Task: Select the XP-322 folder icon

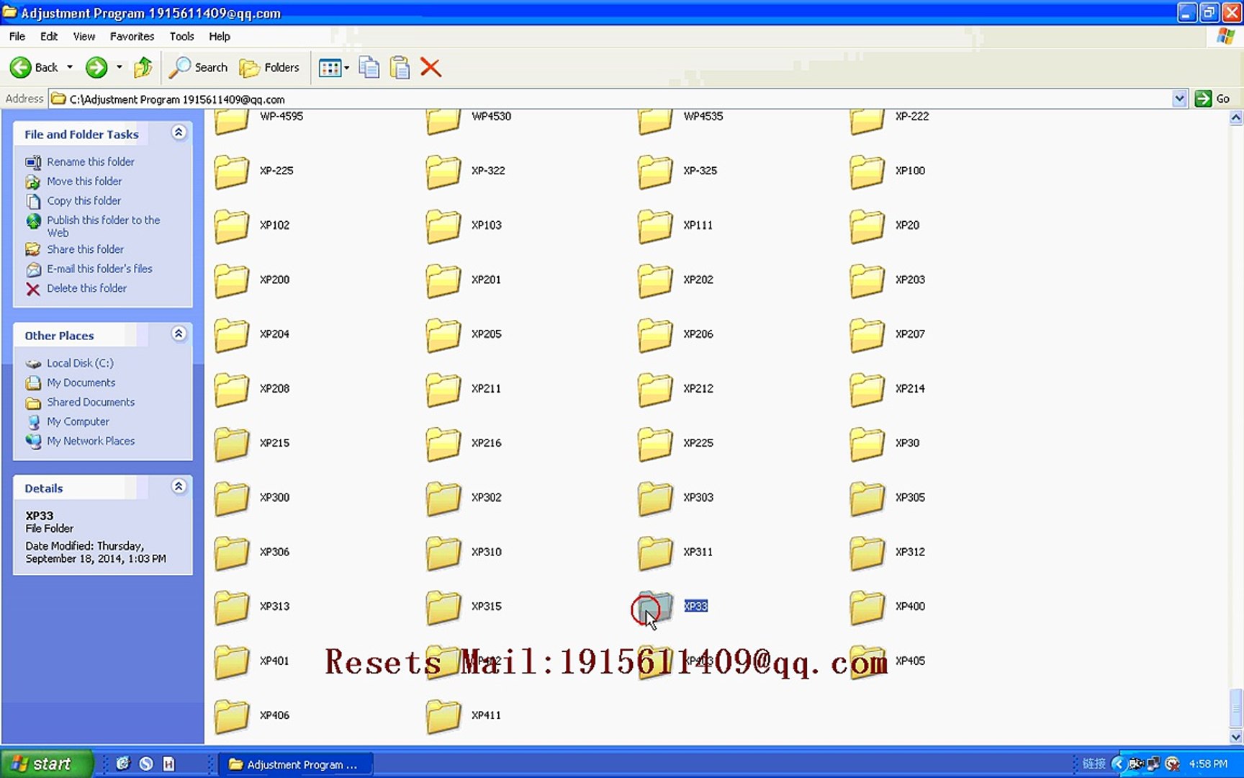Action: (443, 171)
